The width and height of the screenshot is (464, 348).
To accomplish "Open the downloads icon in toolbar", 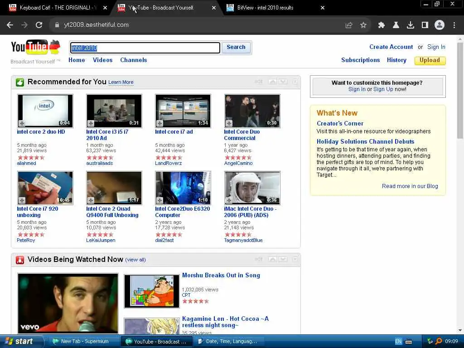I will coord(411,25).
